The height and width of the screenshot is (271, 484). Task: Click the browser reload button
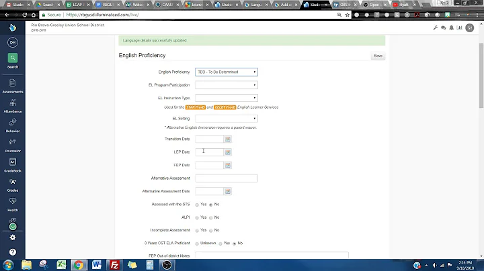coord(24,15)
